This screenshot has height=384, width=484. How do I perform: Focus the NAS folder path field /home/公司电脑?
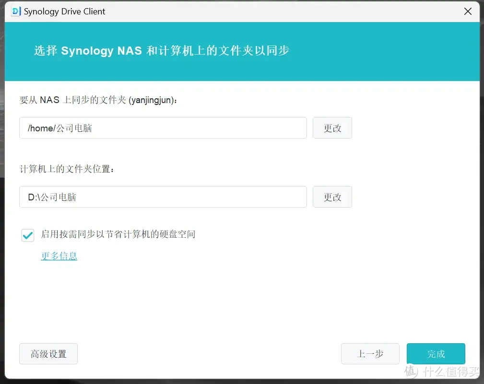pyautogui.click(x=163, y=128)
